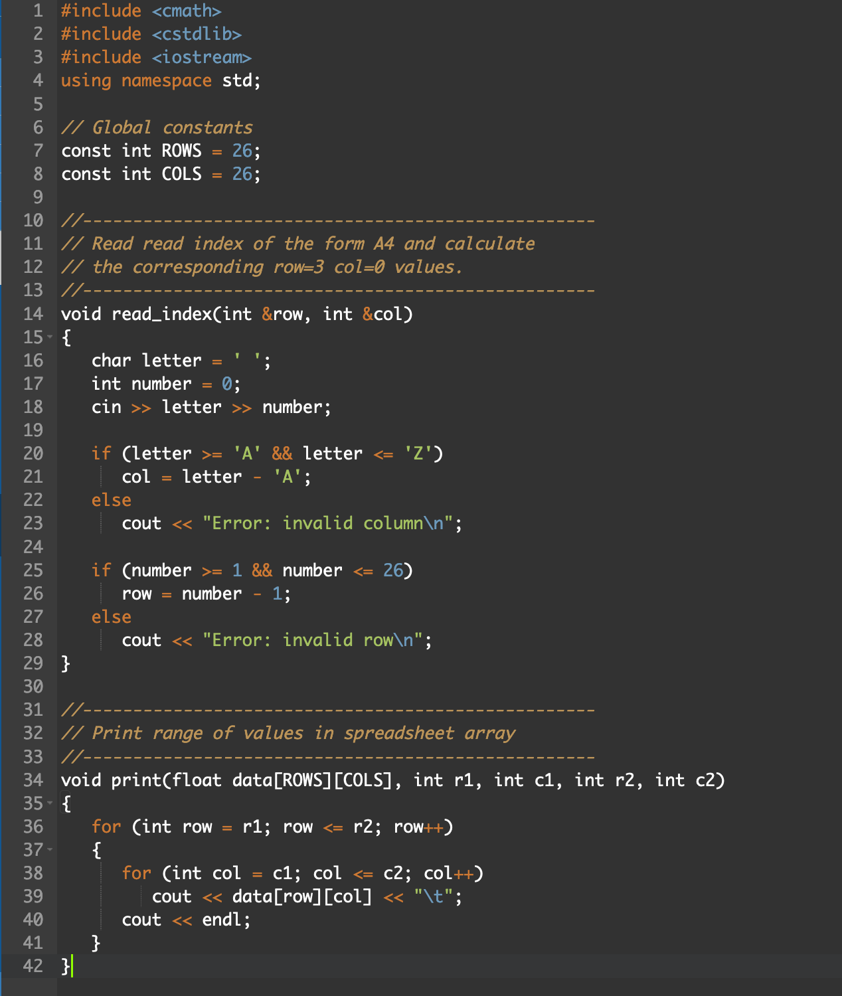Viewport: 842px width, 996px height.
Task: Place cursor on the #include <iostream> directive
Action: 156,57
